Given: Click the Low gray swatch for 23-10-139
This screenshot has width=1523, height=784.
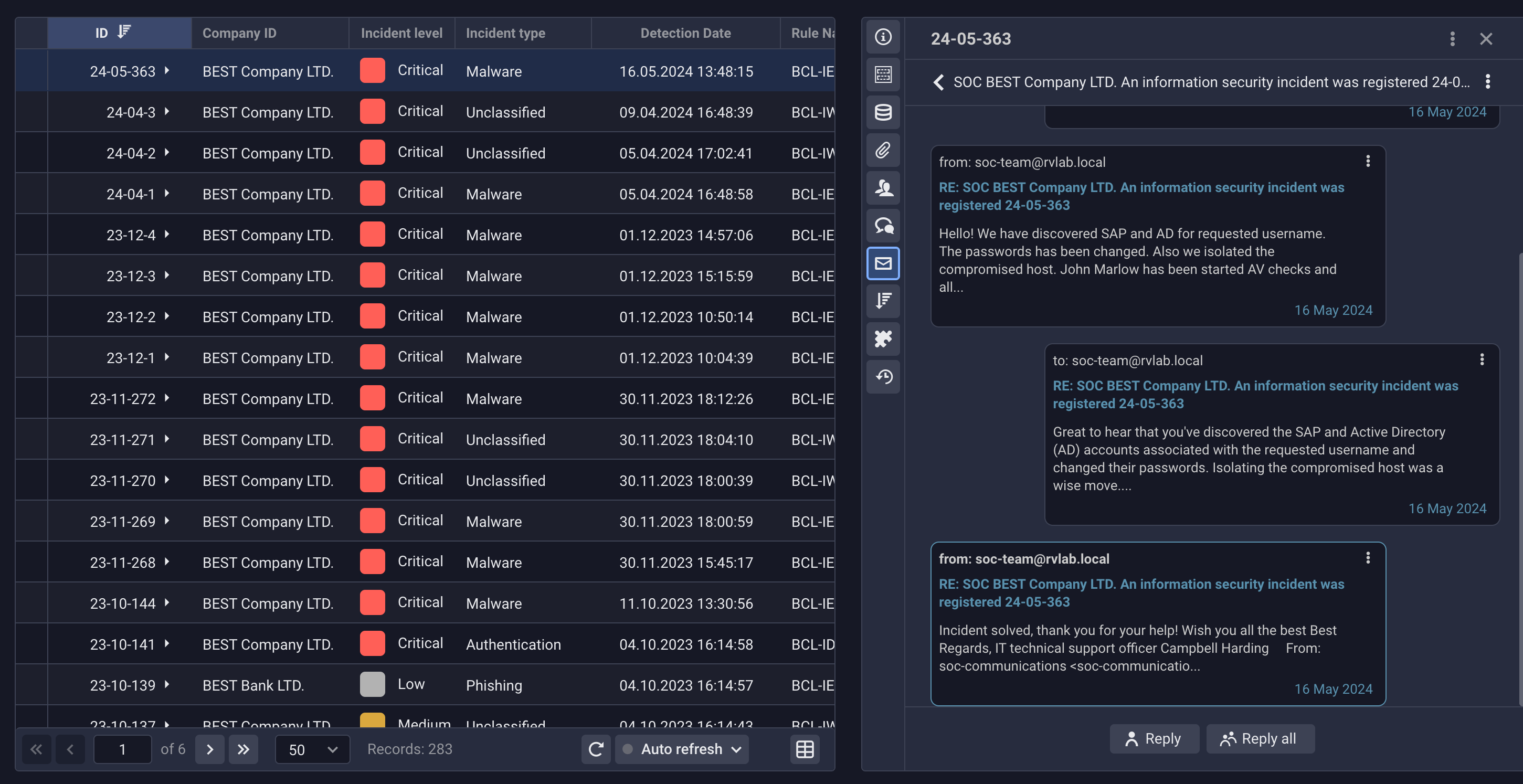Looking at the screenshot, I should [373, 685].
